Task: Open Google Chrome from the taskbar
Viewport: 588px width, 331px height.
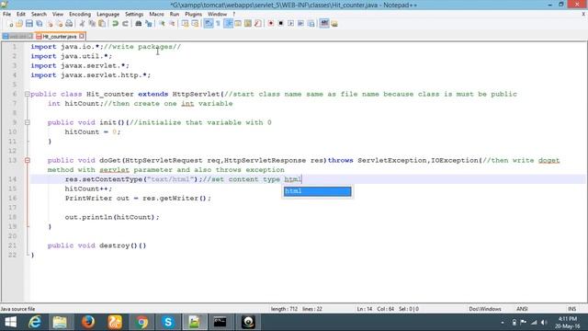Action: (x=141, y=322)
